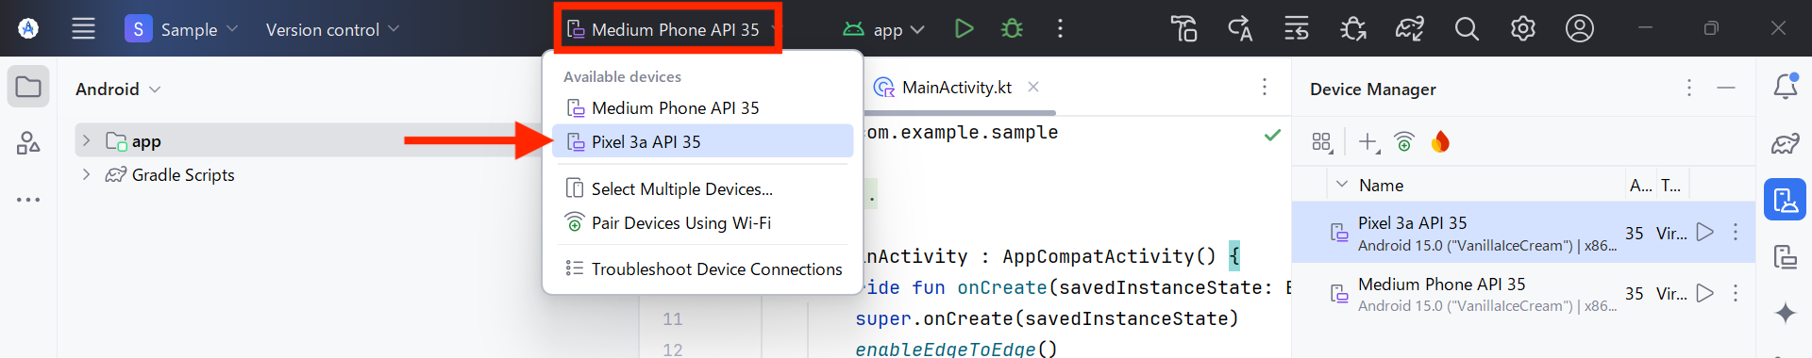Open the Notifications bell
1812x358 pixels.
click(x=1786, y=87)
